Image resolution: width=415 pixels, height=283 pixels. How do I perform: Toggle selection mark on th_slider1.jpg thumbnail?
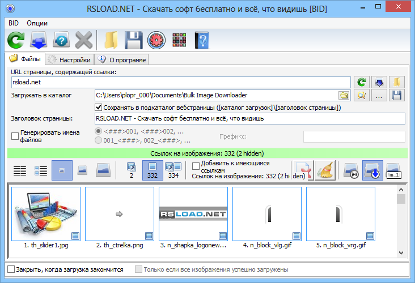pyautogui.click(x=75, y=235)
